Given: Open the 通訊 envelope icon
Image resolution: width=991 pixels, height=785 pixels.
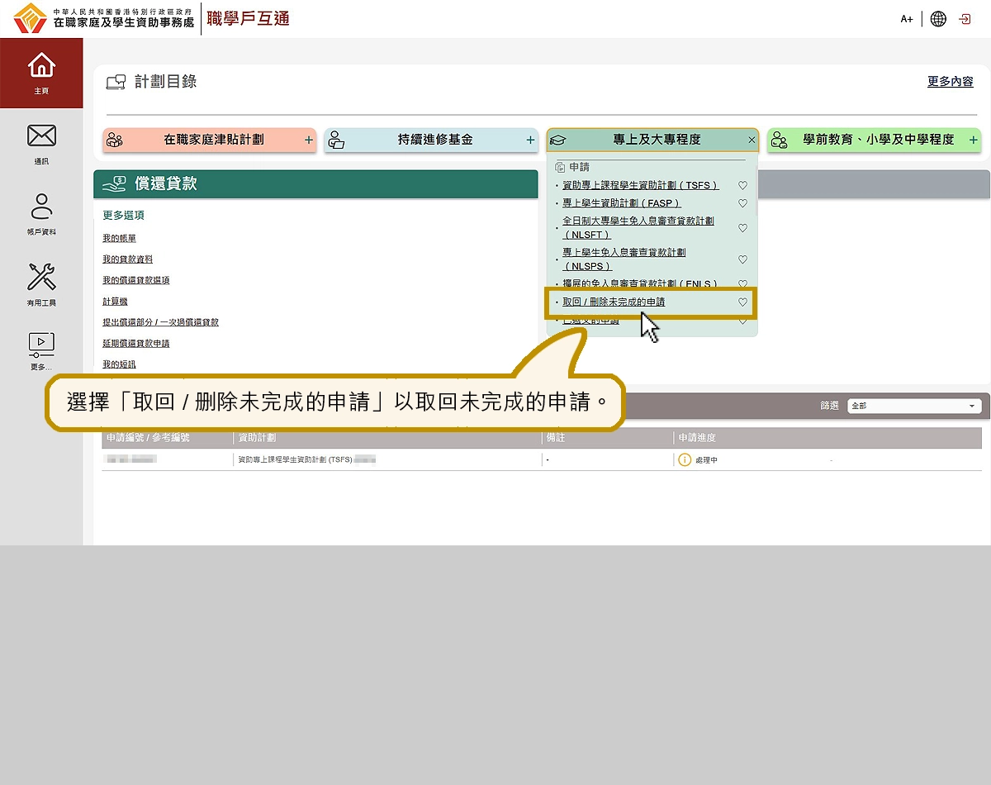Looking at the screenshot, I should [41, 136].
